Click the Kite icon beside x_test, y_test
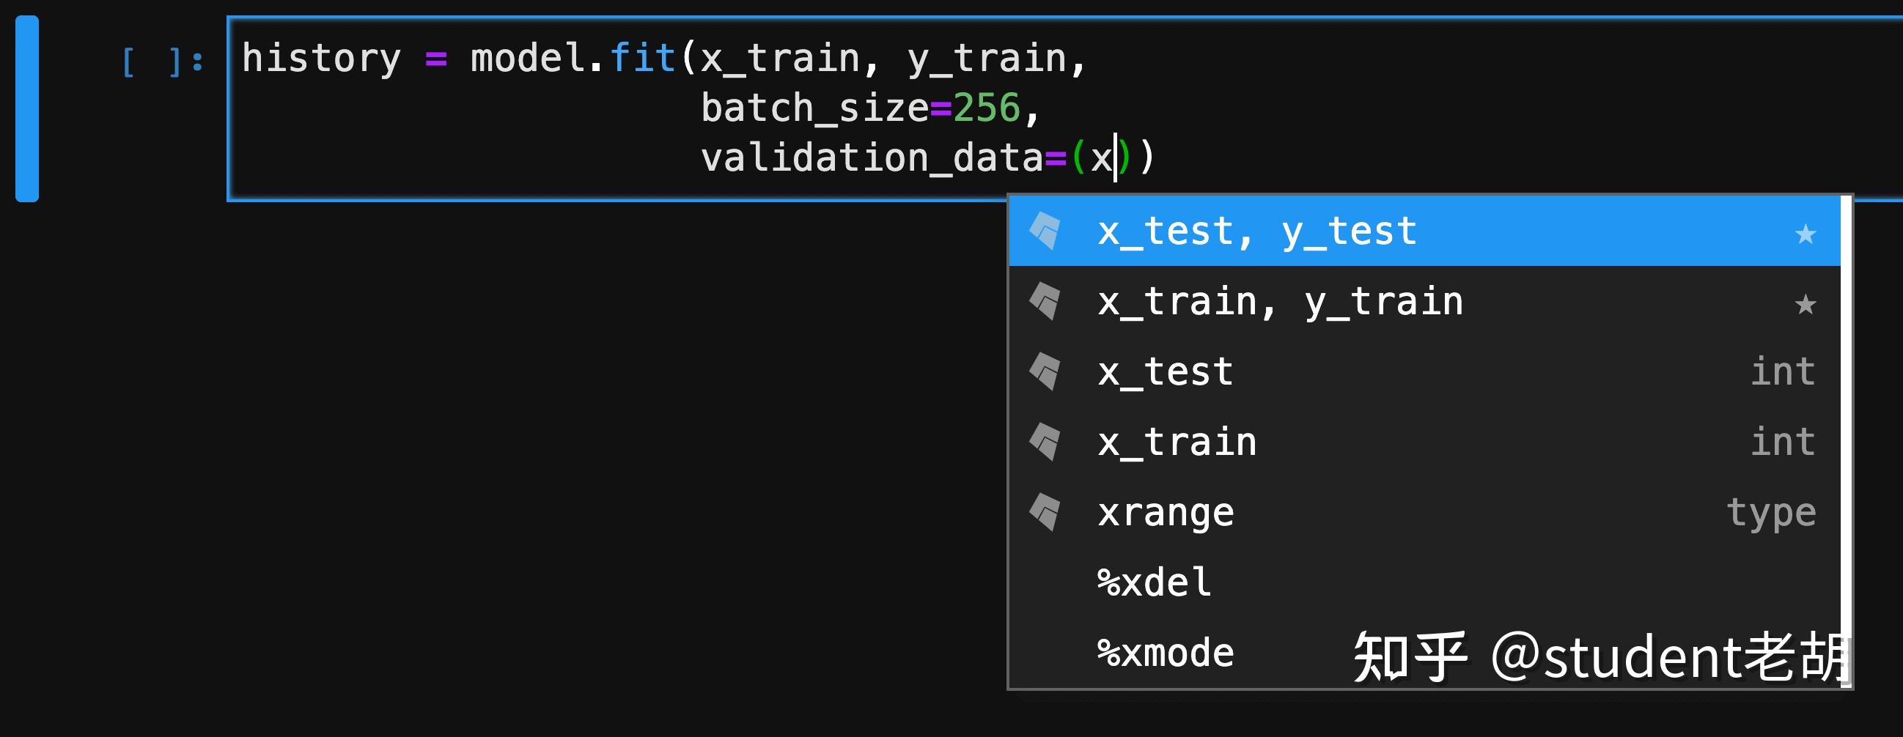This screenshot has width=1903, height=737. 1045,232
